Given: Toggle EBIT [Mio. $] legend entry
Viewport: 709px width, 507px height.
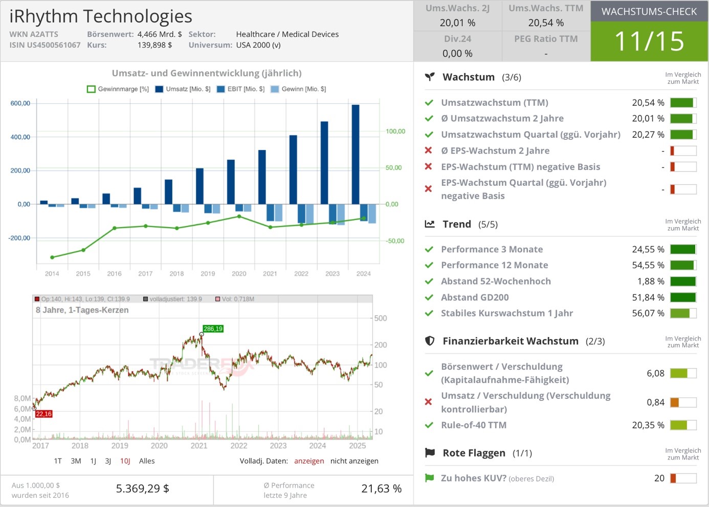Looking at the screenshot, I should coord(241,89).
